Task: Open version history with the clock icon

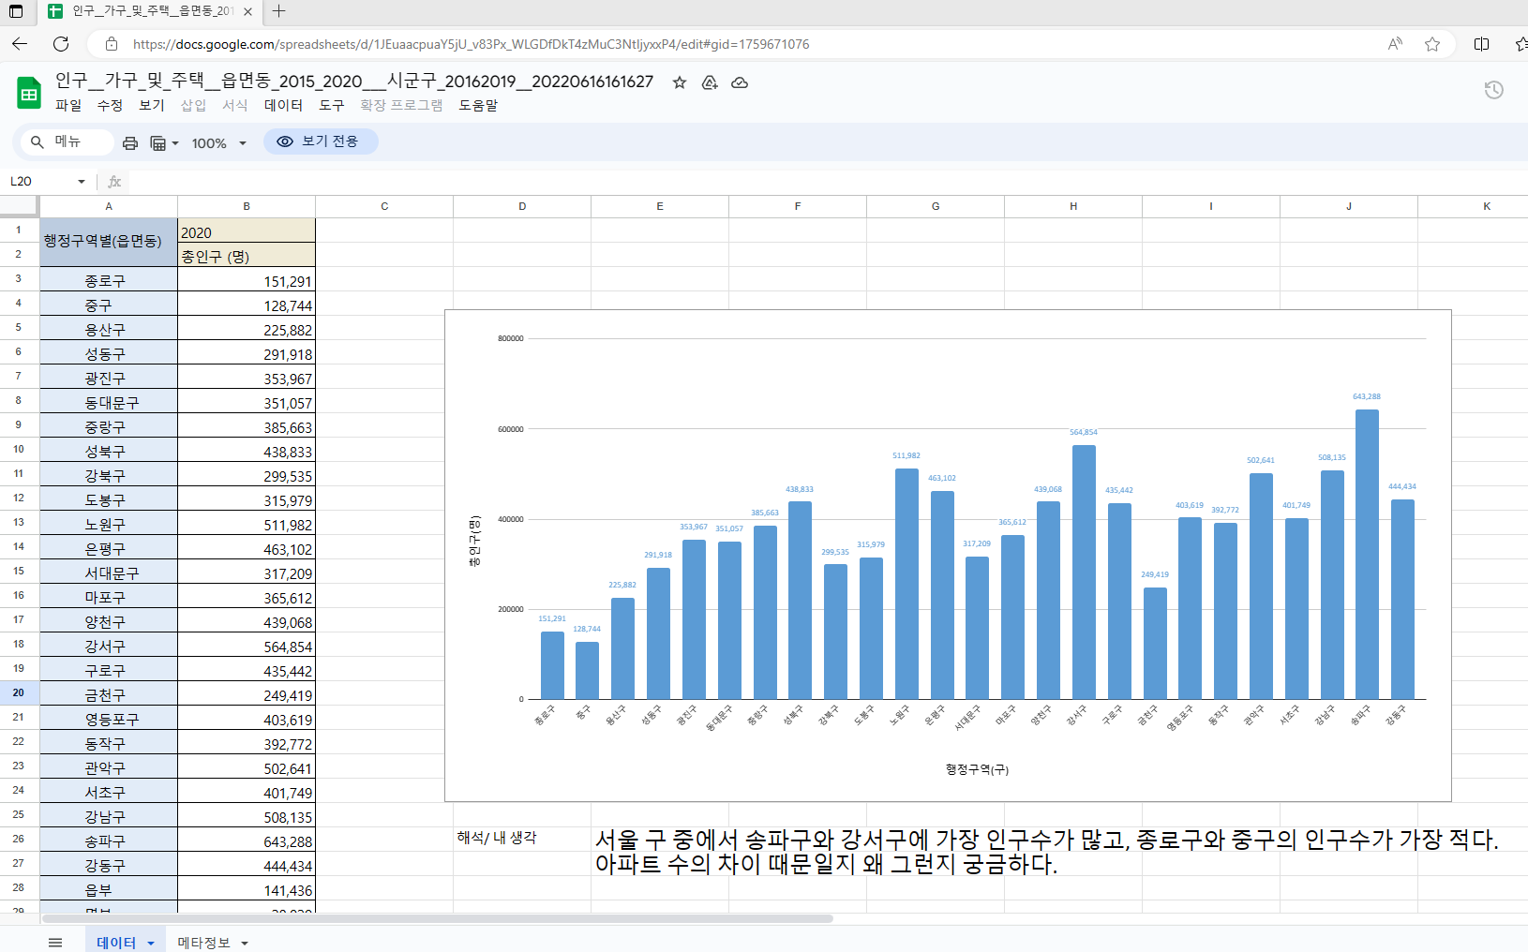Action: [1494, 90]
